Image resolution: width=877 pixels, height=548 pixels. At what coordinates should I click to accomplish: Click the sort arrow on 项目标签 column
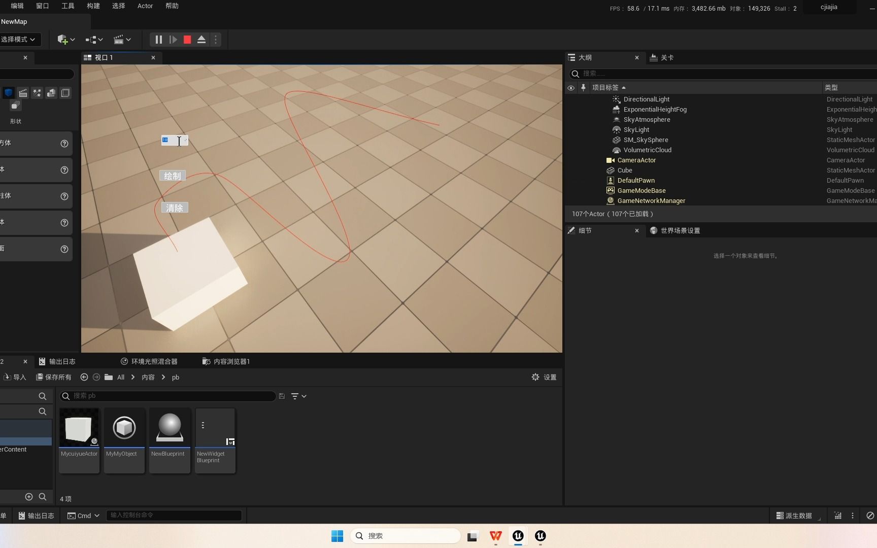(x=624, y=87)
